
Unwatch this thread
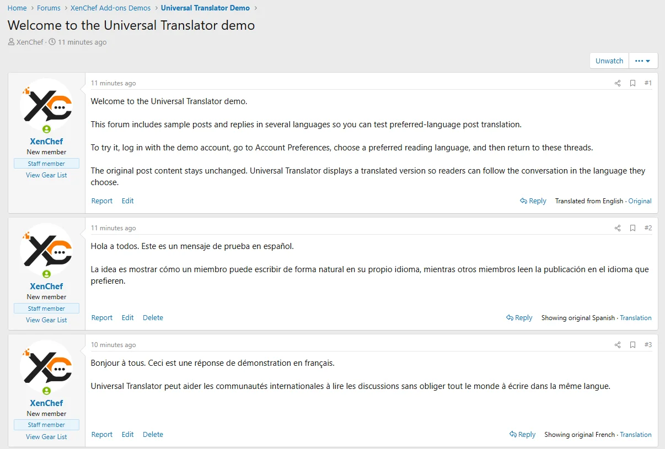[x=609, y=61]
